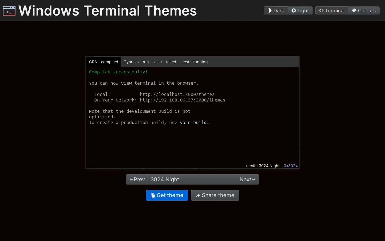
Task: Click the Get theme button
Action: (167, 195)
